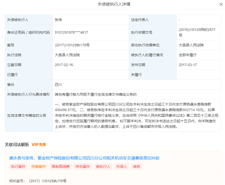Click the 执行法院 label cell

click(29, 55)
